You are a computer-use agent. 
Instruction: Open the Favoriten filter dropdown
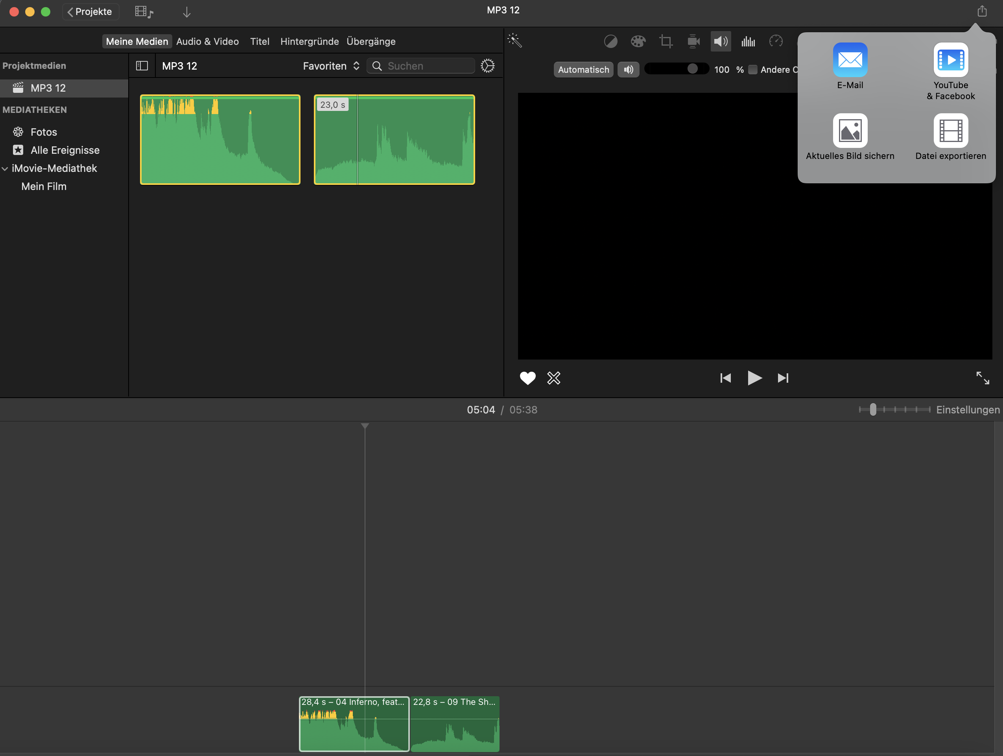point(331,66)
